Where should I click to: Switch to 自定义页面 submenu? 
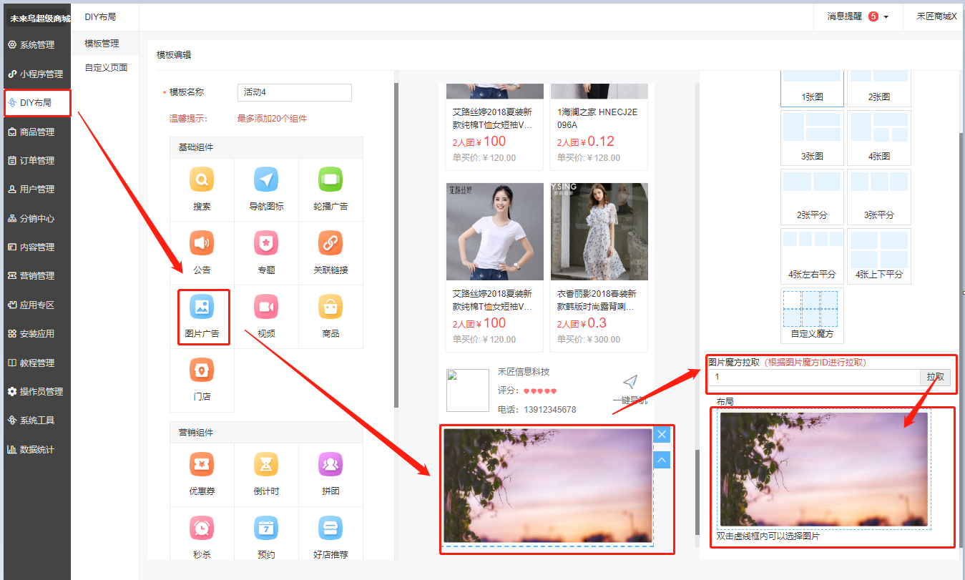coord(105,68)
